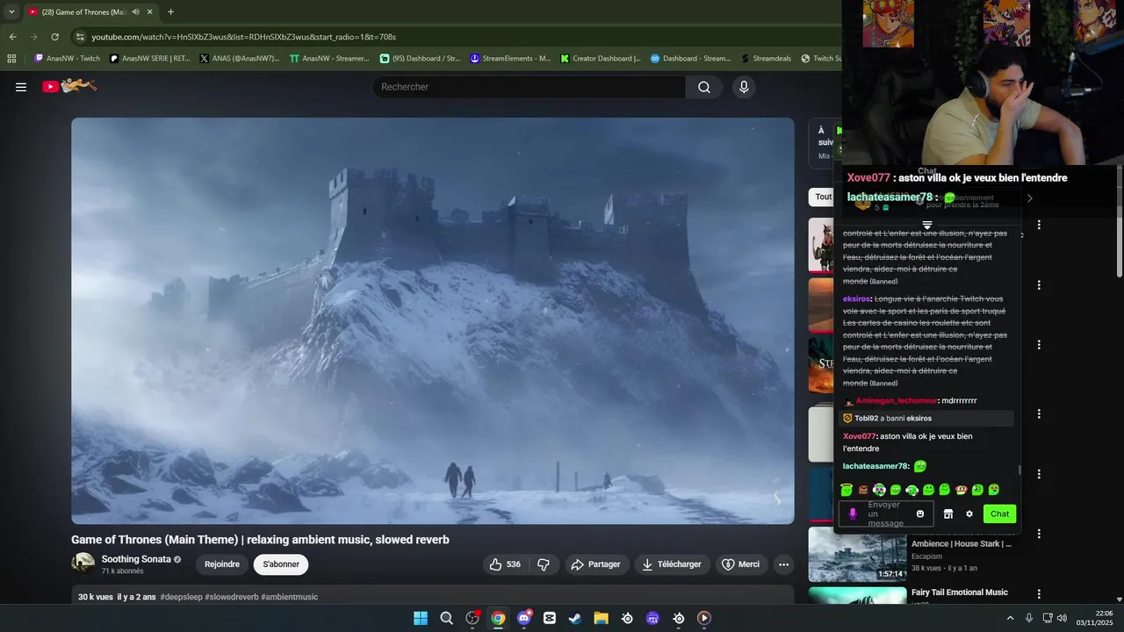Open Creator Dashboard bookmark
The height and width of the screenshot is (632, 1124).
click(600, 59)
